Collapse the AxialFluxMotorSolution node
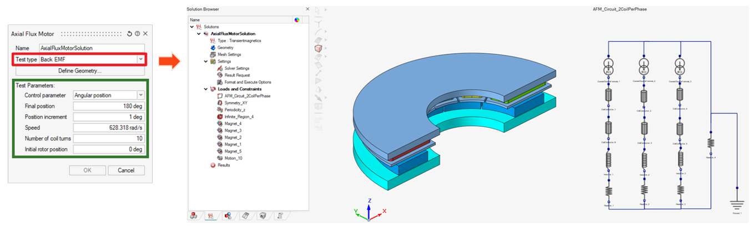 pyautogui.click(x=199, y=34)
